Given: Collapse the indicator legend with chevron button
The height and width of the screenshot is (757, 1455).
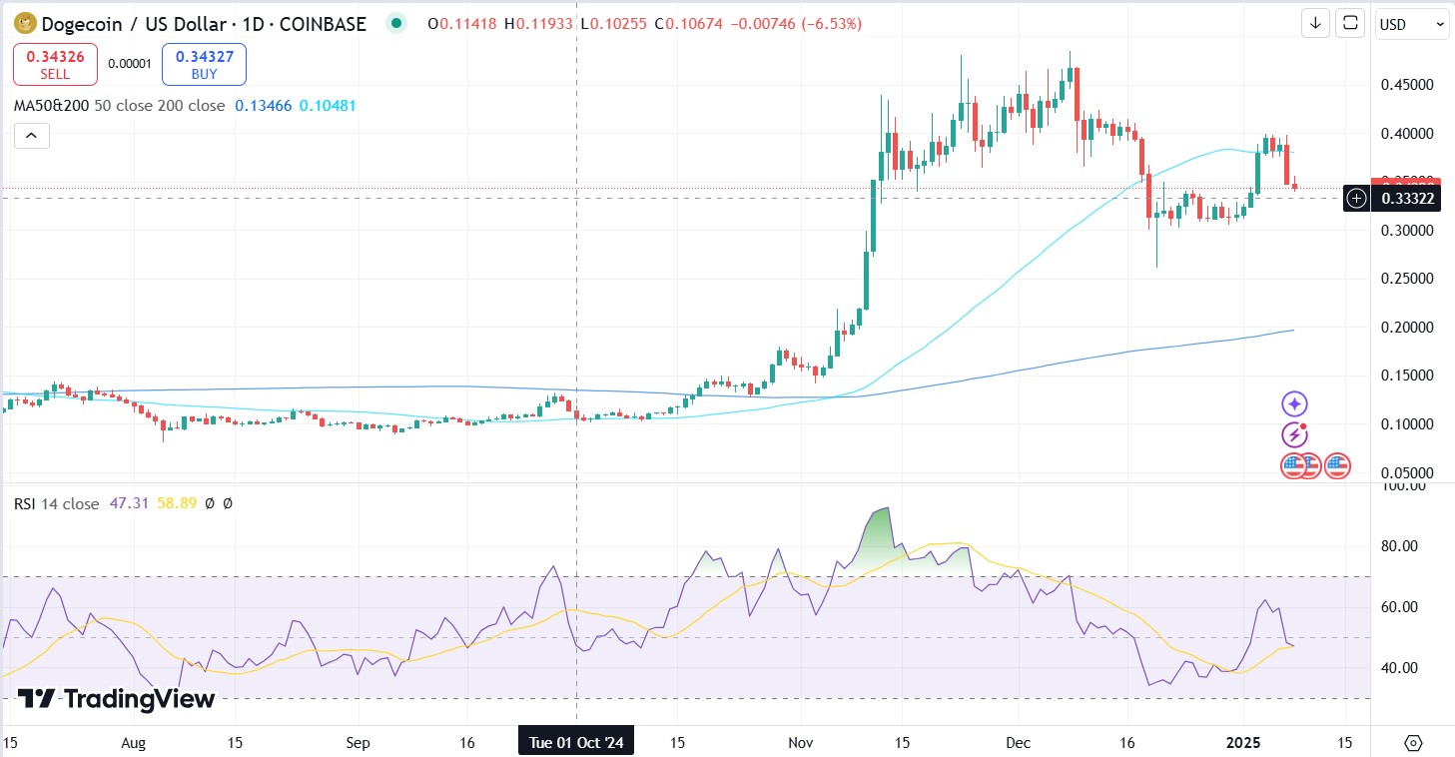Looking at the screenshot, I should coord(31,136).
